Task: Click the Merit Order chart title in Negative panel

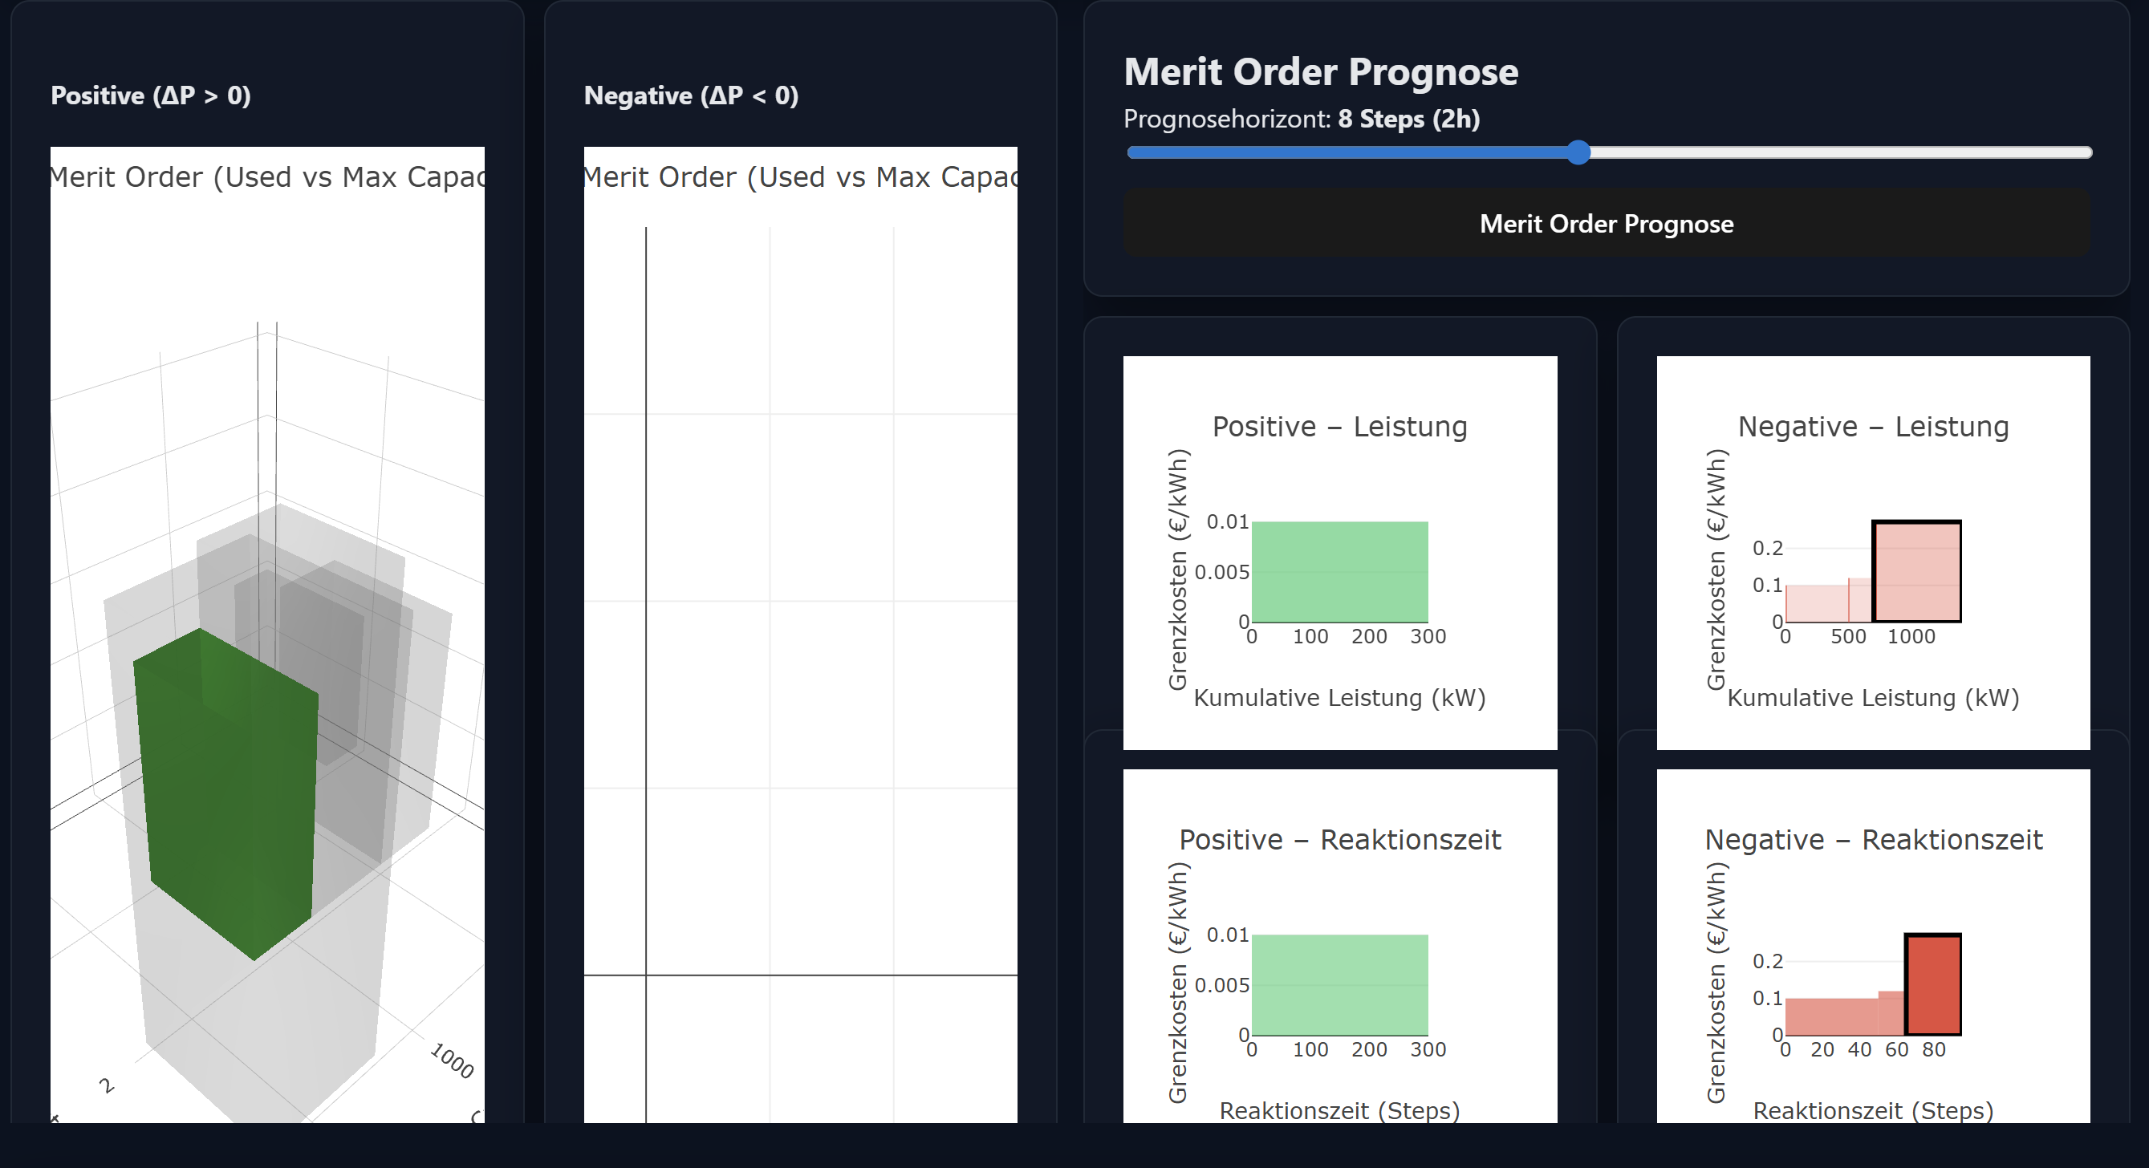Action: (x=800, y=176)
